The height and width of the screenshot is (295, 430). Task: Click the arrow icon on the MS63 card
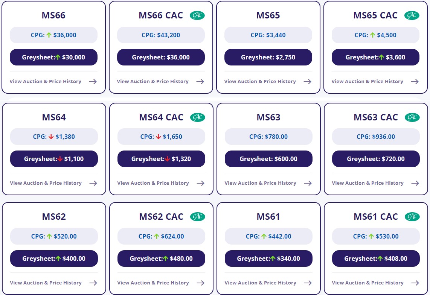coord(308,183)
